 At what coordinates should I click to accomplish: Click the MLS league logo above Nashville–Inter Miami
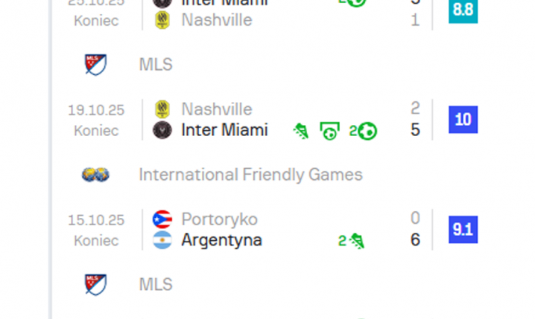[95, 65]
